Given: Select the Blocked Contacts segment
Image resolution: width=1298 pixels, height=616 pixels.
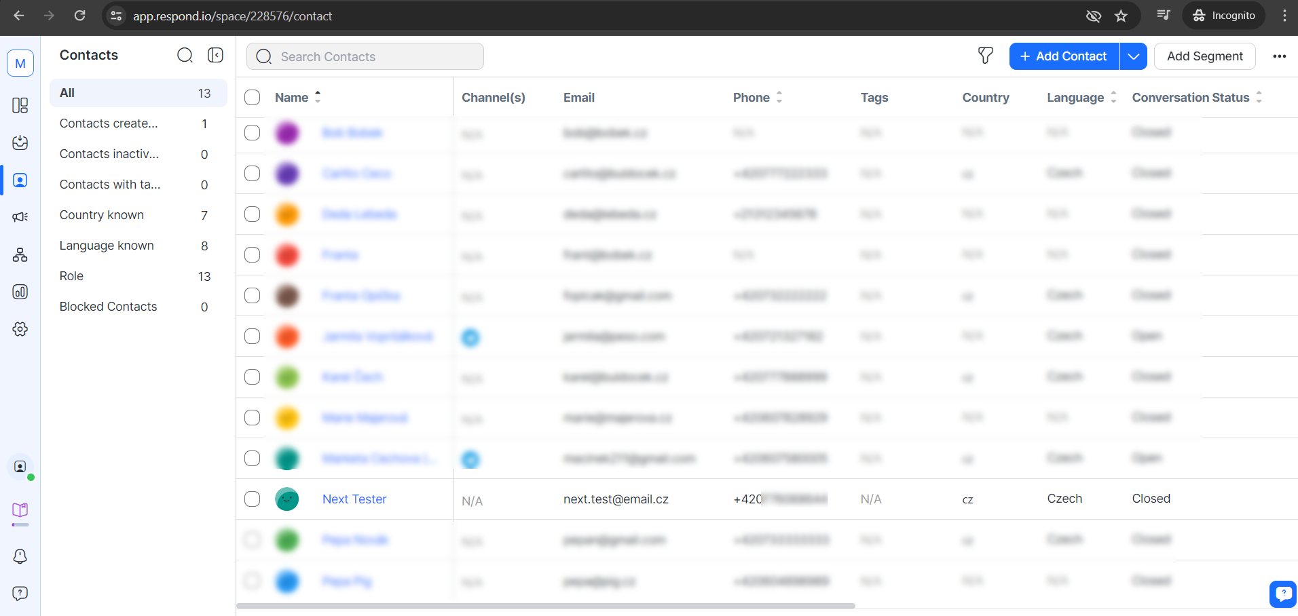Looking at the screenshot, I should (109, 307).
